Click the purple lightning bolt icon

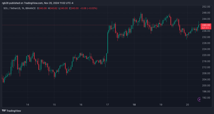point(199,99)
